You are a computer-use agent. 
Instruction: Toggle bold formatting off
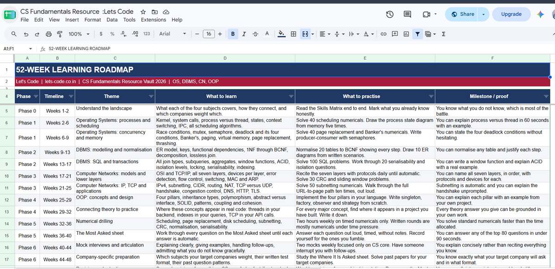coord(232,34)
